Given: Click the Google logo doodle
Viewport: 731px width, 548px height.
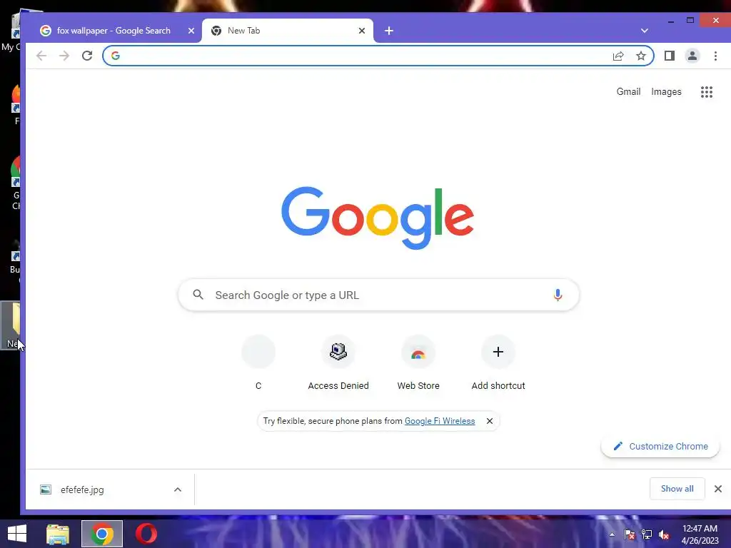Looking at the screenshot, I should click(x=378, y=218).
